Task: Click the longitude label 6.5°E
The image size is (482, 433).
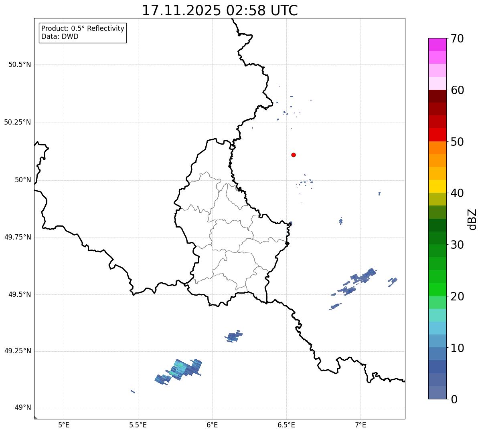Action: 286,425
